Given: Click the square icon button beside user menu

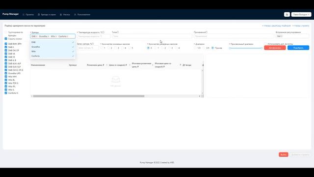Looking at the screenshot, I should click(x=287, y=14).
